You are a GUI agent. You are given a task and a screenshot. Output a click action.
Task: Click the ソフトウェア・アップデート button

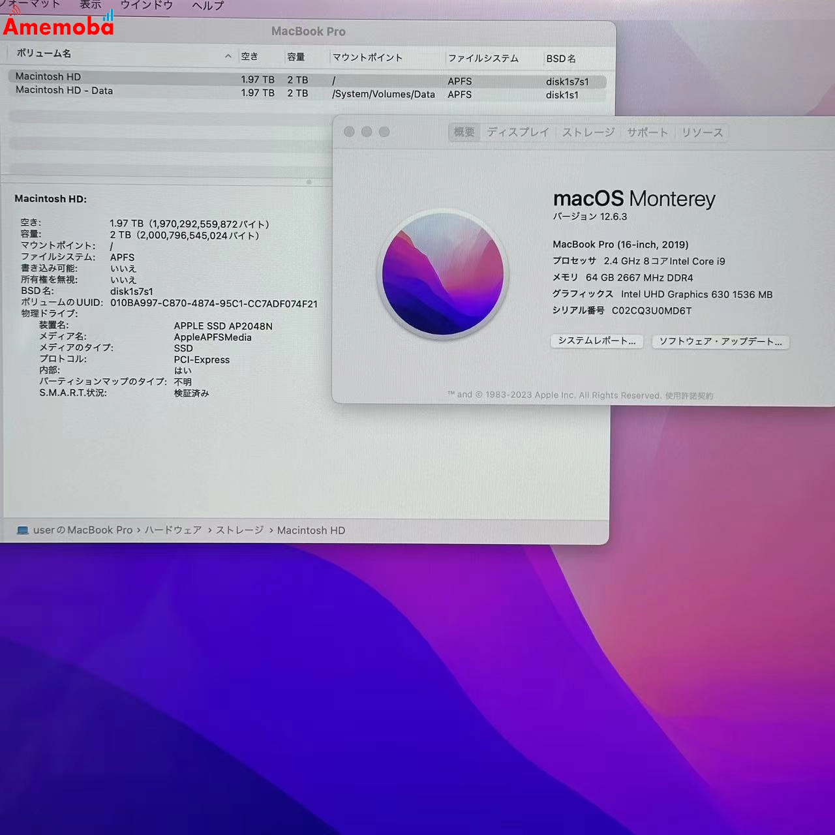(x=720, y=341)
